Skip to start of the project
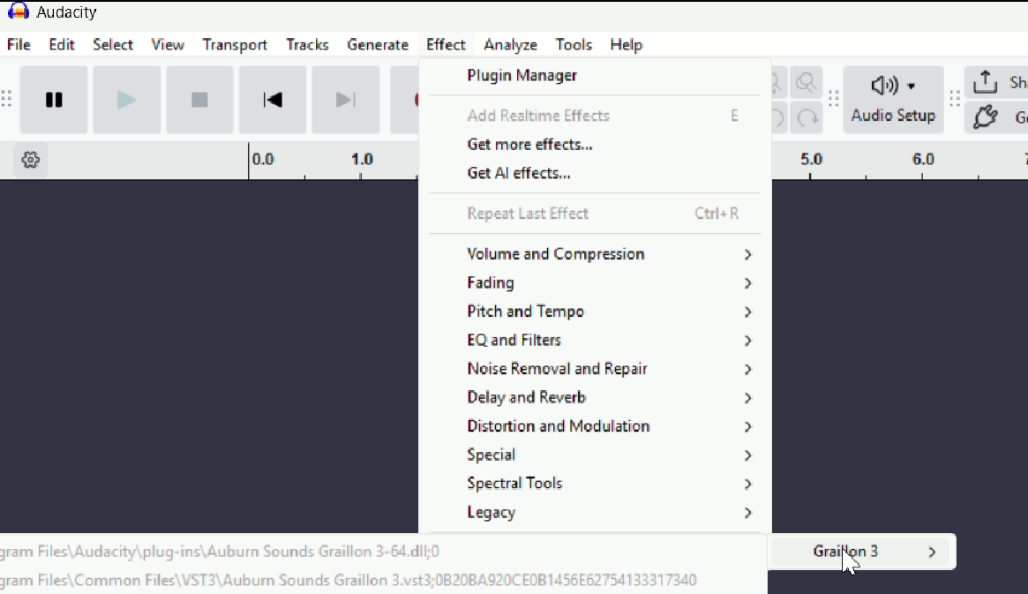 [272, 100]
